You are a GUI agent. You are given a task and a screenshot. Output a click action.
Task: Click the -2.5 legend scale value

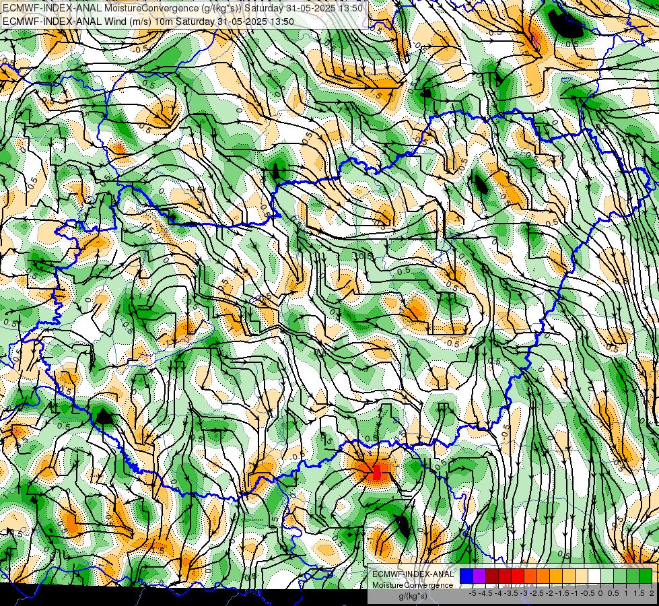(536, 593)
